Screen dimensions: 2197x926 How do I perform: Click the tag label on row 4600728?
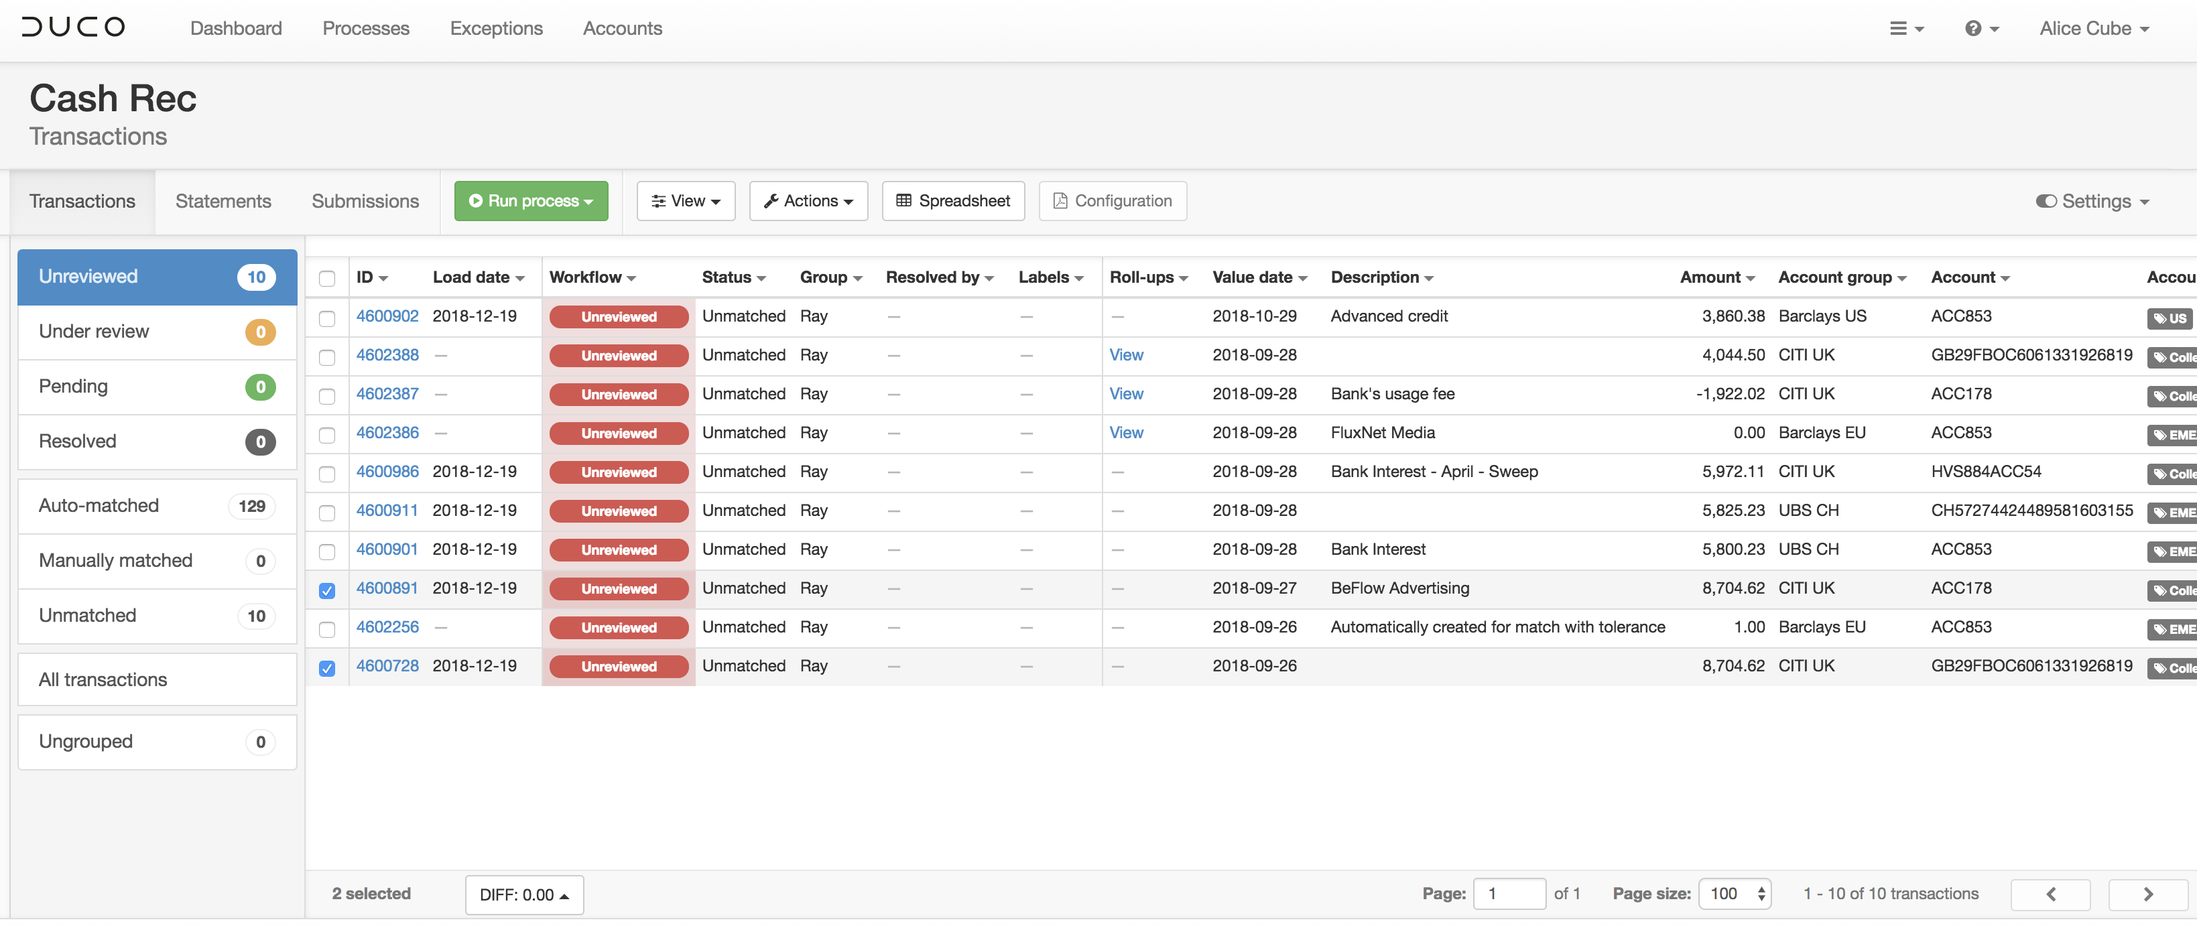click(2172, 669)
